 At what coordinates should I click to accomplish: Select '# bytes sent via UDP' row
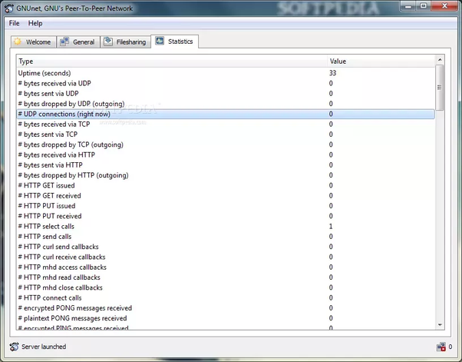226,94
